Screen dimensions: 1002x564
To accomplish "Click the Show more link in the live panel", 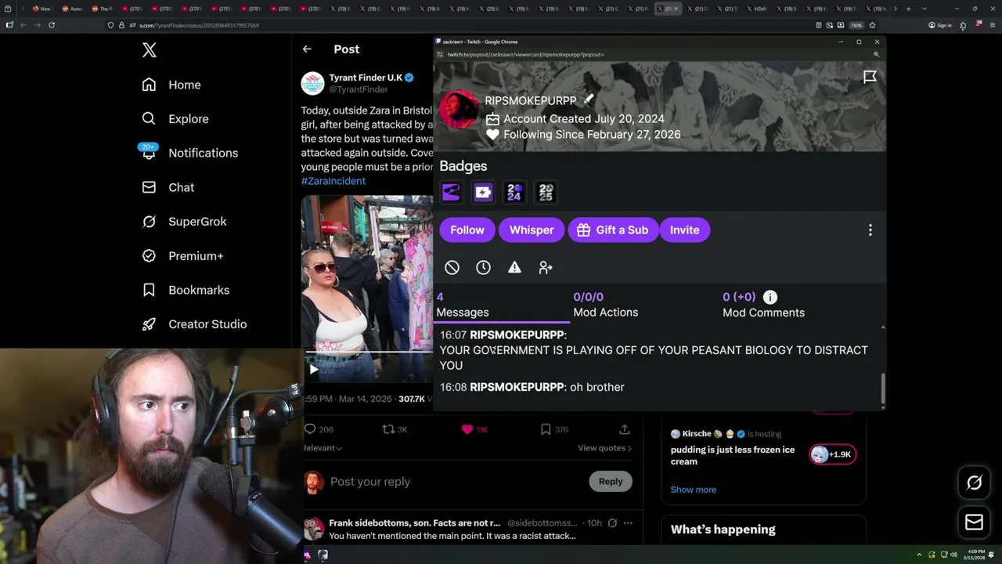I will tap(693, 490).
